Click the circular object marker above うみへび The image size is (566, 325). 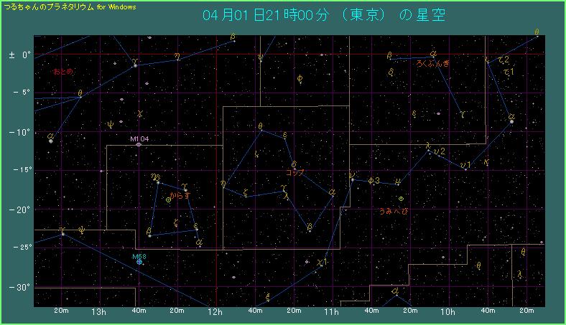click(401, 199)
